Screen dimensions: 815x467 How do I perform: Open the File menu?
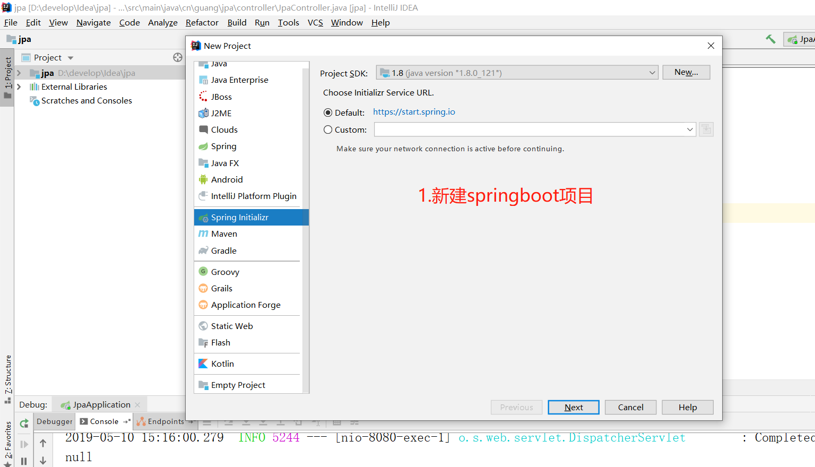[11, 22]
